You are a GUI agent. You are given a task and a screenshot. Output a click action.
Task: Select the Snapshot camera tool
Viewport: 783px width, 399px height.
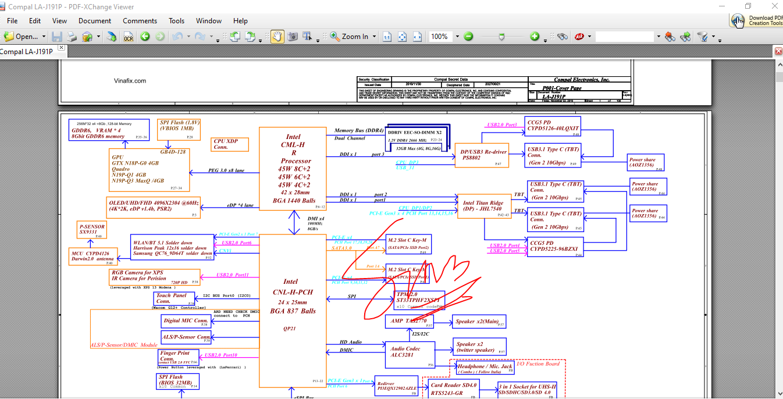click(x=293, y=37)
